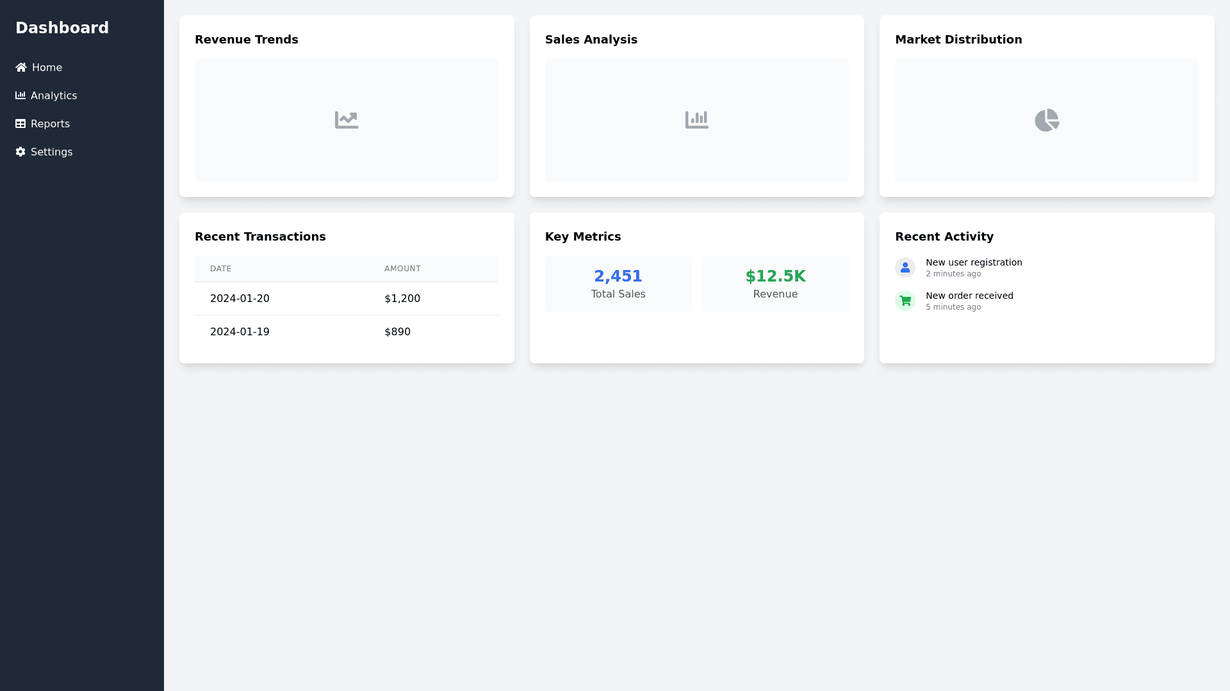Click the Market Distribution pie-chart icon
Viewport: 1230px width, 691px height.
point(1047,120)
